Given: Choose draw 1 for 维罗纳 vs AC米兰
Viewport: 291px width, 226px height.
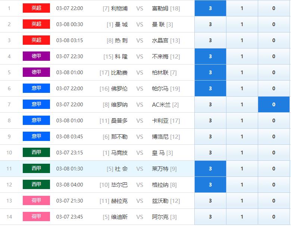Looking at the screenshot, I should (x=242, y=104).
